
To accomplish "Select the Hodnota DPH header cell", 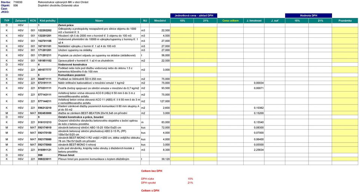I will pyautogui.click(x=308, y=16).
